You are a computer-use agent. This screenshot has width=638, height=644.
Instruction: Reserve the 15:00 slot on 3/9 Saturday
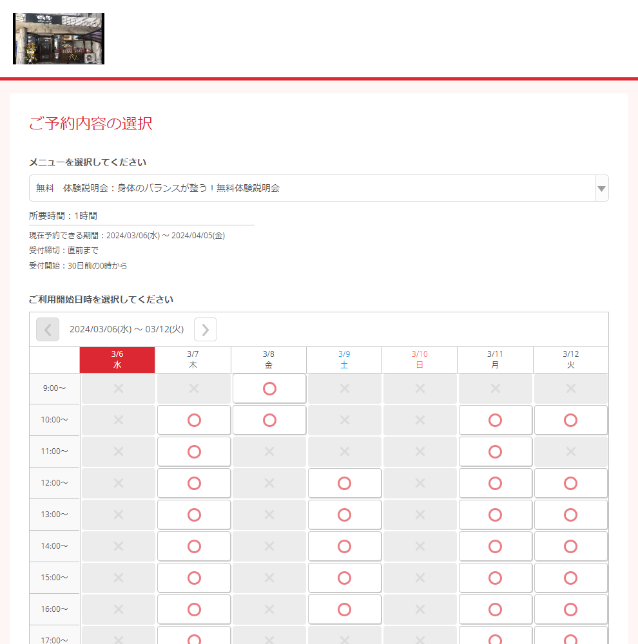345,578
